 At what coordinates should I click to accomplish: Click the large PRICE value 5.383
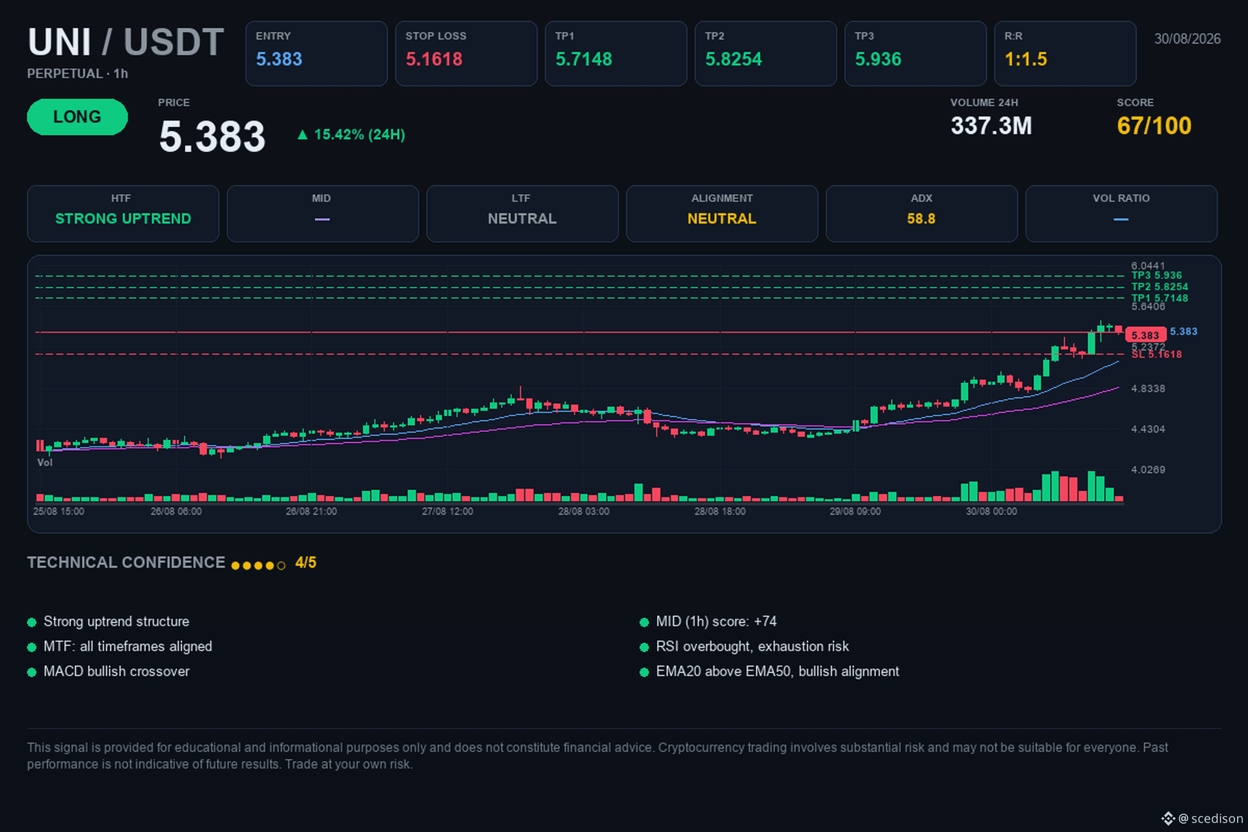[212, 136]
